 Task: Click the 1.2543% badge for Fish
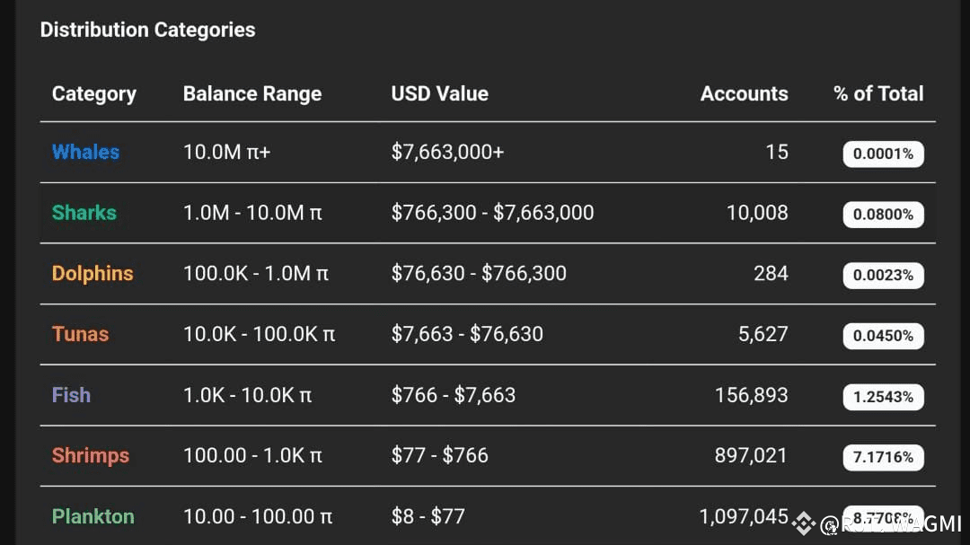883,397
